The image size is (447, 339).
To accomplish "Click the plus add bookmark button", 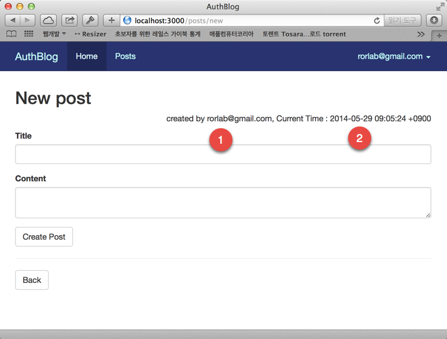I will click(x=111, y=20).
